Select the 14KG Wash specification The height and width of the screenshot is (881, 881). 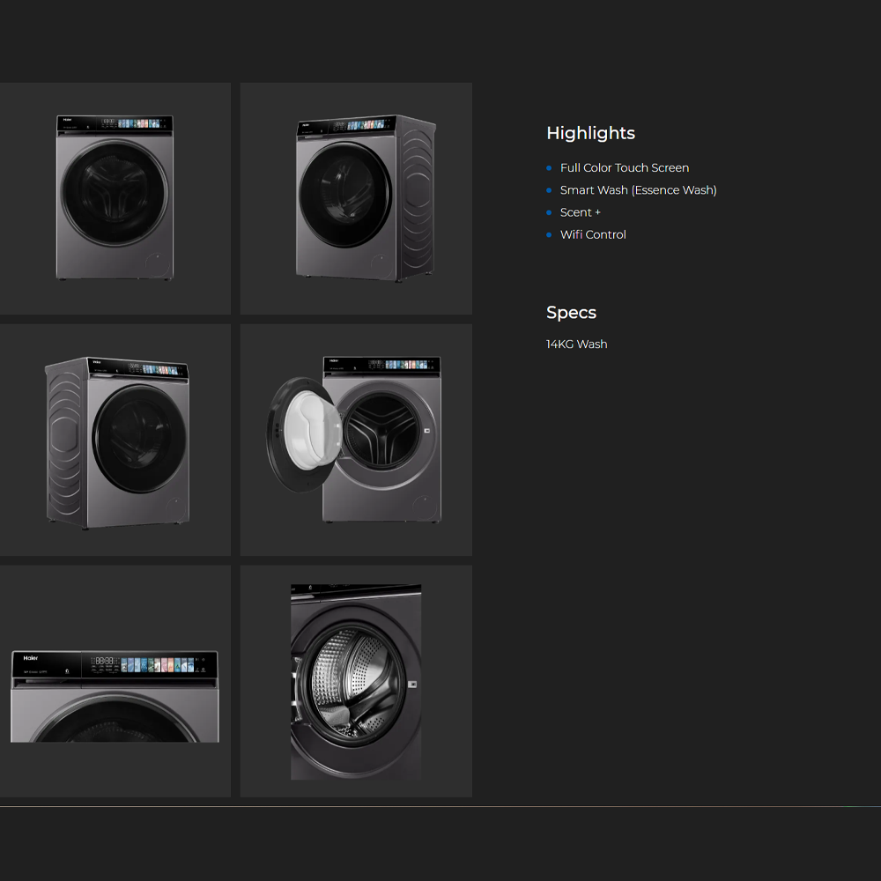pos(576,344)
